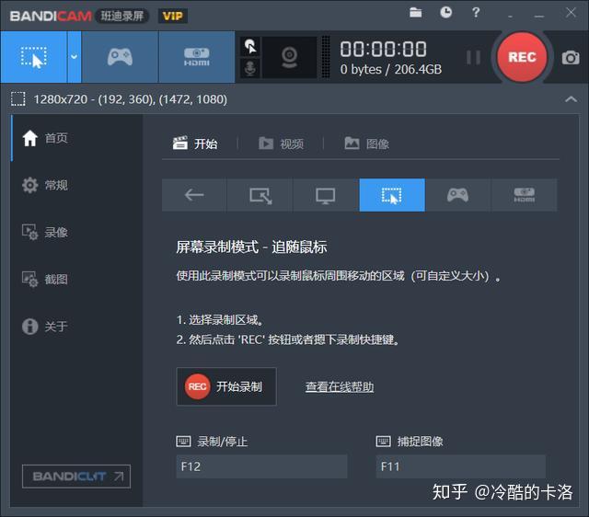Select the 开始 tab

(195, 144)
